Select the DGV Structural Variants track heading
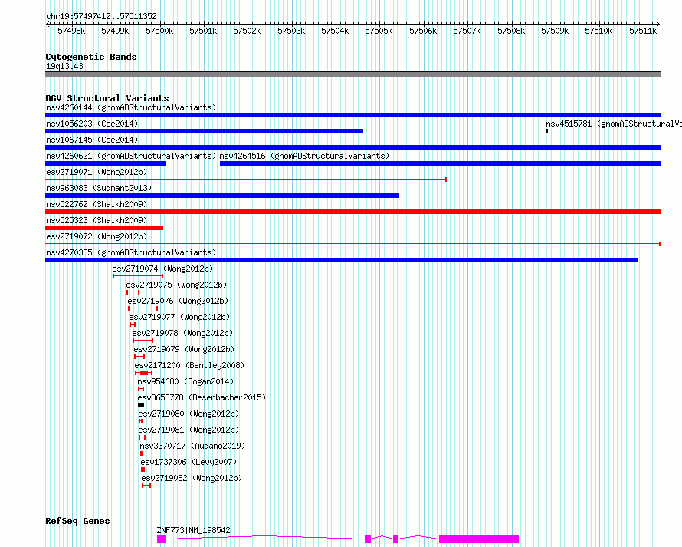This screenshot has height=547, width=682. pyautogui.click(x=107, y=98)
